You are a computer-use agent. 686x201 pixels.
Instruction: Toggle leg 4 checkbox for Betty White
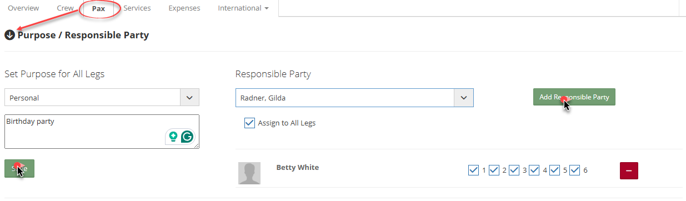pyautogui.click(x=534, y=170)
